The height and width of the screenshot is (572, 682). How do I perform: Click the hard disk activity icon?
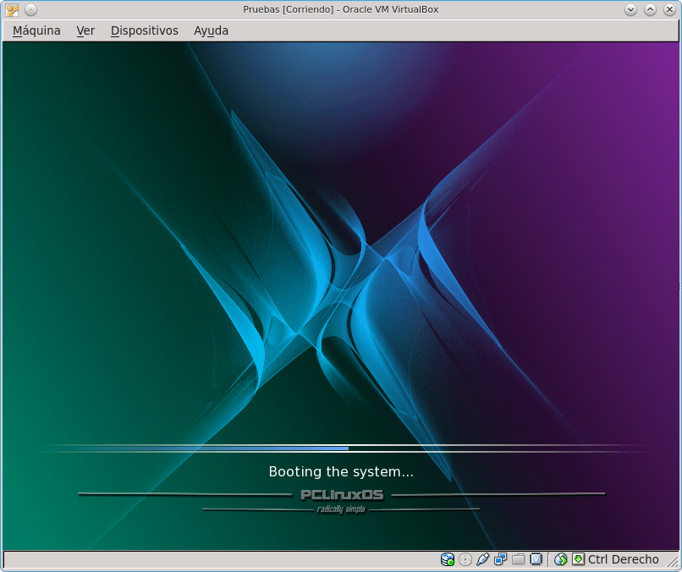tap(448, 559)
